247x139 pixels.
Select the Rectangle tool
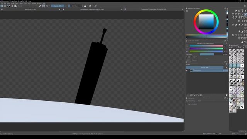coord(239,14)
